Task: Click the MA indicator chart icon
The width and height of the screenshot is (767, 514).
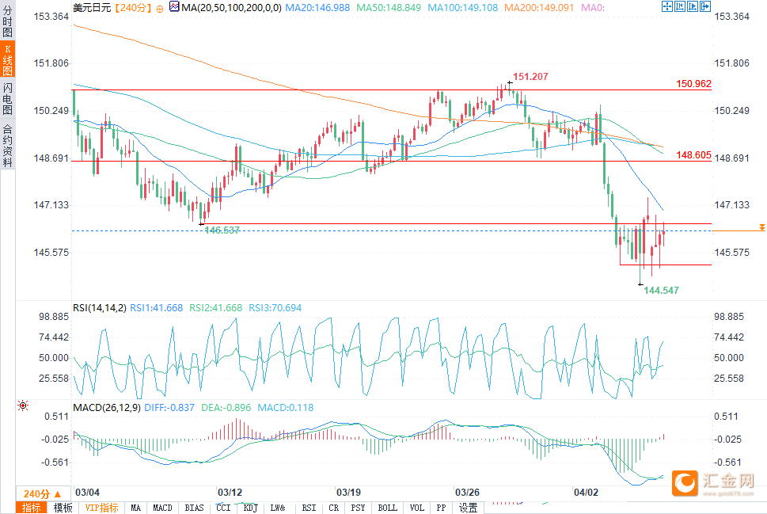Action: pos(174,6)
